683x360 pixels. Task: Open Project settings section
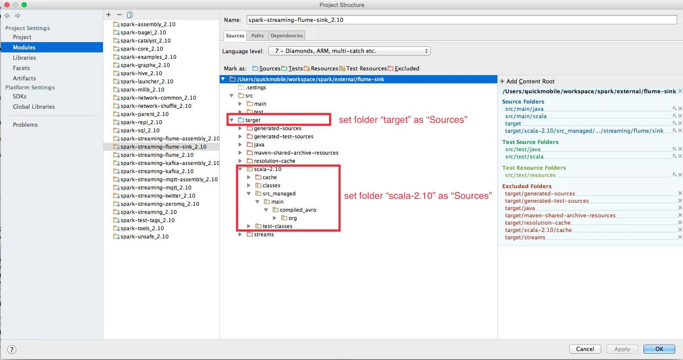pyautogui.click(x=22, y=37)
